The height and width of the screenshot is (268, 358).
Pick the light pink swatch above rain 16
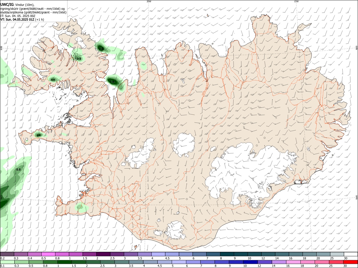293,262
